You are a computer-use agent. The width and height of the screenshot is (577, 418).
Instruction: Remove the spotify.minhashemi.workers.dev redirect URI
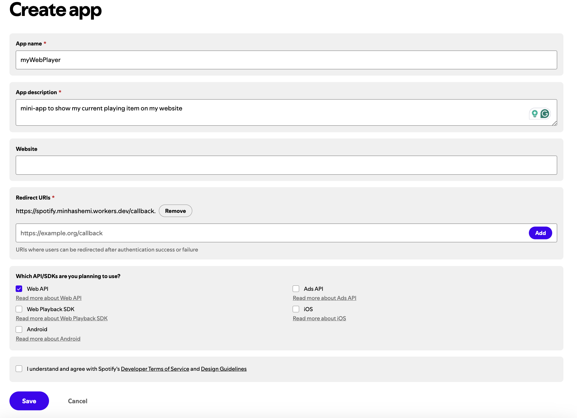175,211
